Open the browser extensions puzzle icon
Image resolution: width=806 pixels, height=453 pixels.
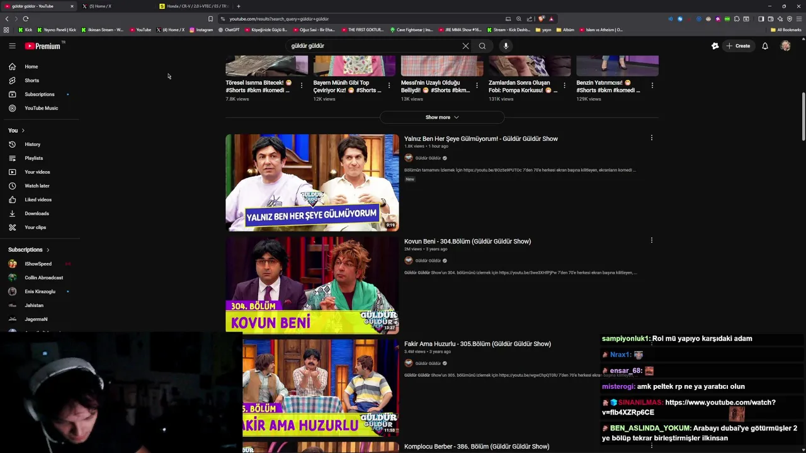[x=737, y=19]
